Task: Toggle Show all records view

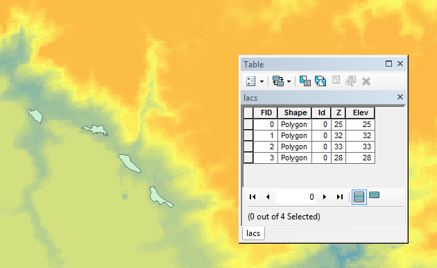Action: [359, 197]
